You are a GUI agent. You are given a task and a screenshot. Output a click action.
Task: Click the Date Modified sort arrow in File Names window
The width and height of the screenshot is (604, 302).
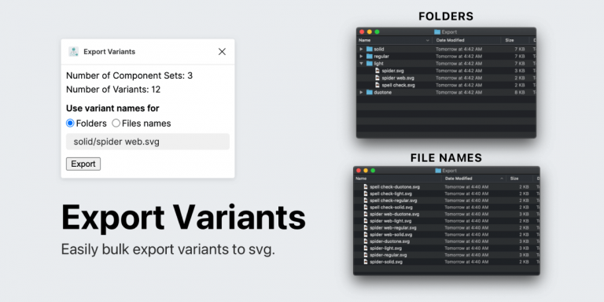[502, 179]
